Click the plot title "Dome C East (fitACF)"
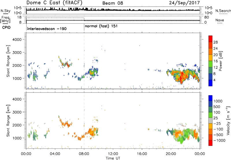The image size is (231, 160). click(54, 3)
